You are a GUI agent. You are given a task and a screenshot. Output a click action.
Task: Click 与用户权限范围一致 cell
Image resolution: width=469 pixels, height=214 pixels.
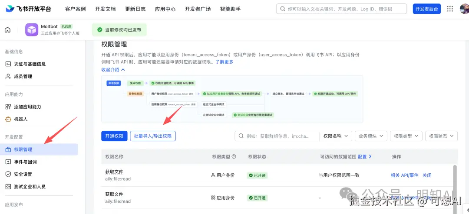[x=339, y=175]
